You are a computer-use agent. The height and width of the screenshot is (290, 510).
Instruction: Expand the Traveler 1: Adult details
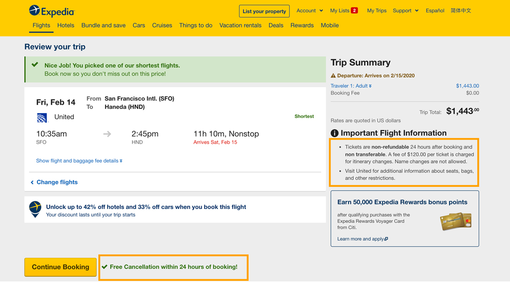(350, 86)
